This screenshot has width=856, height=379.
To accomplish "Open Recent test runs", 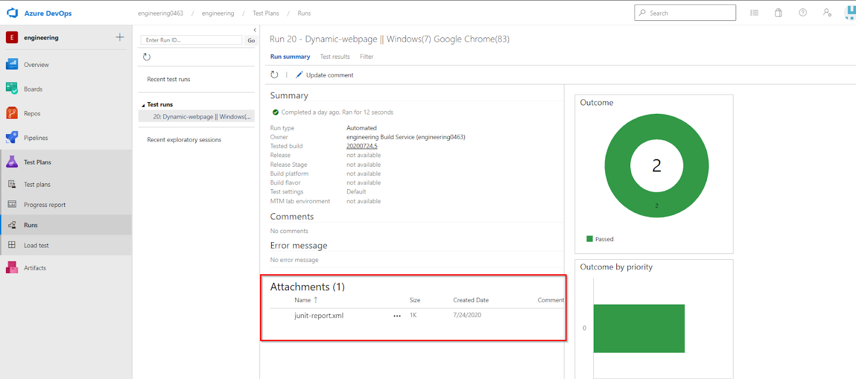I will (169, 79).
